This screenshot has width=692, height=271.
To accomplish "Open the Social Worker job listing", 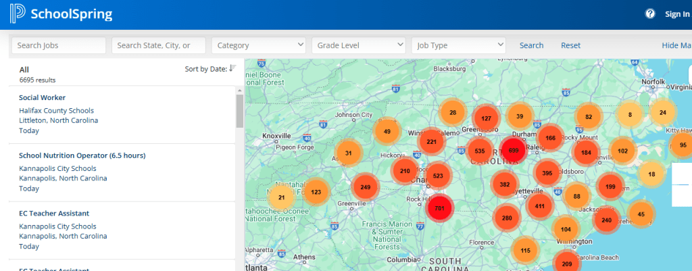I will pos(42,97).
